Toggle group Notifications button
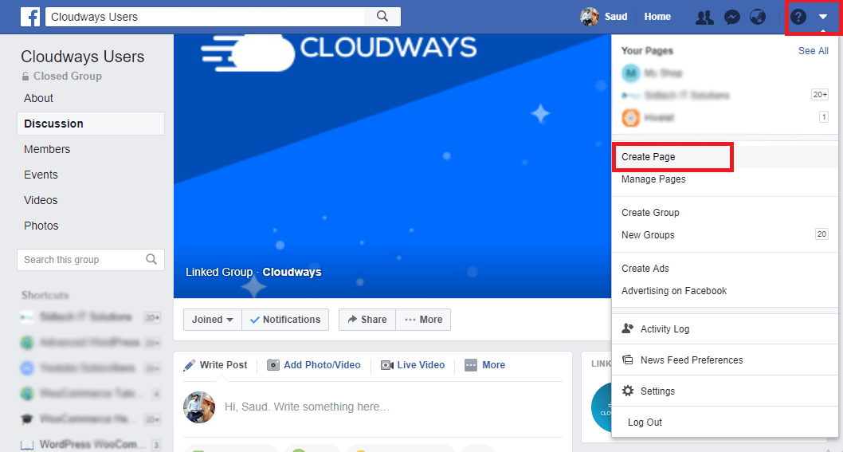 pyautogui.click(x=285, y=320)
